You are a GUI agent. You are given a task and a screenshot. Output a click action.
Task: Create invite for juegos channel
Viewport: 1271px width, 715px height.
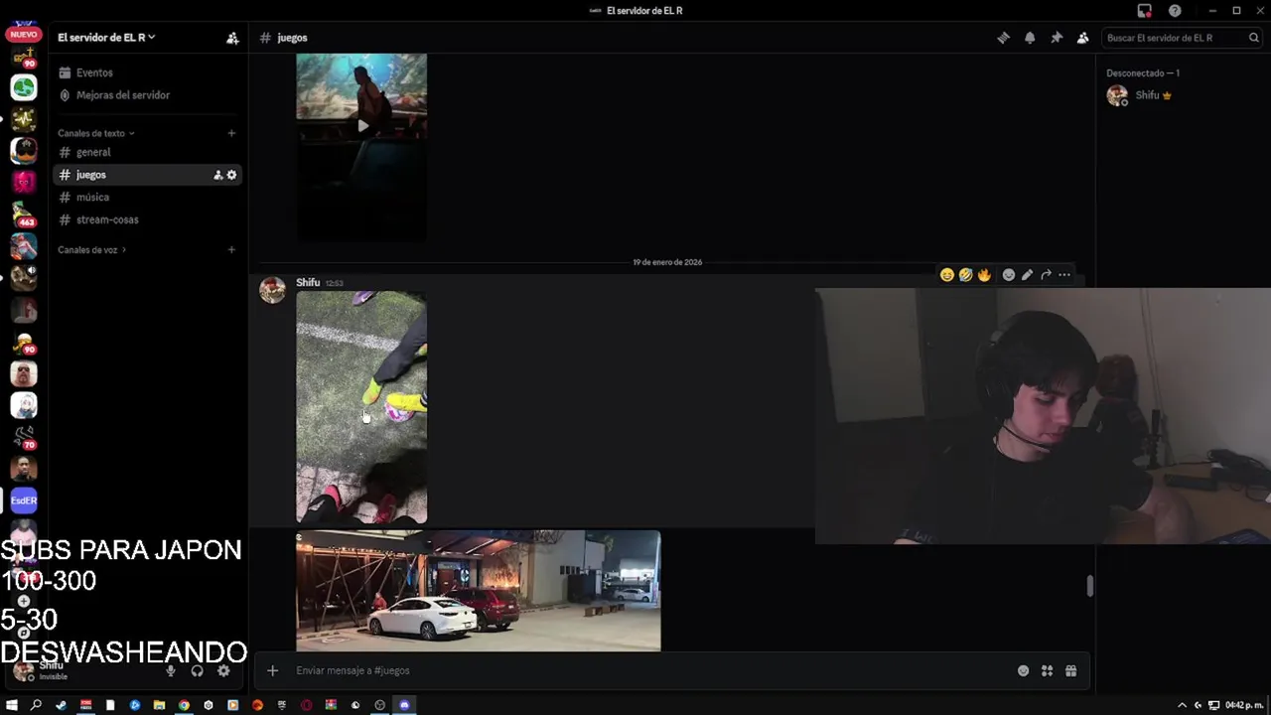(x=217, y=175)
